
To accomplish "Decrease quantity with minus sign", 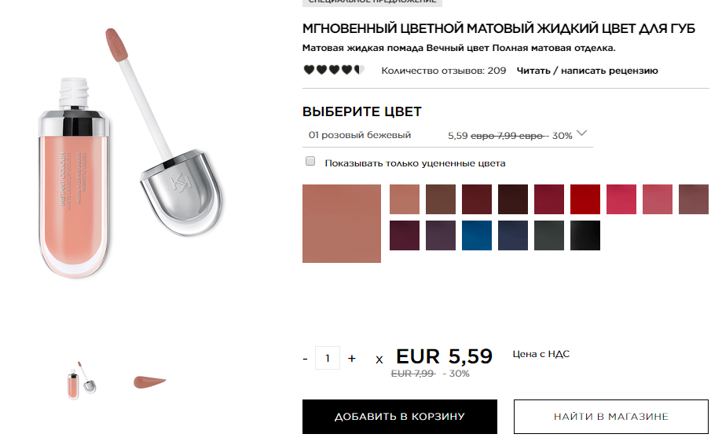I will [305, 359].
